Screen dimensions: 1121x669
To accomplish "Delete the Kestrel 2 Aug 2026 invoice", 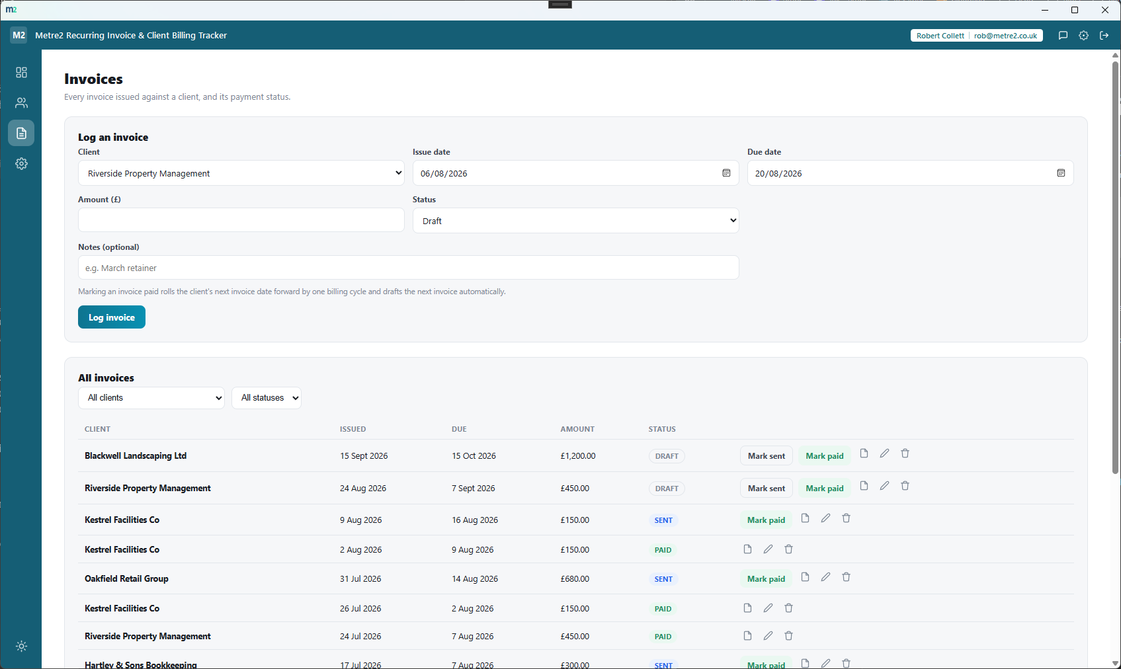I will pyautogui.click(x=788, y=549).
